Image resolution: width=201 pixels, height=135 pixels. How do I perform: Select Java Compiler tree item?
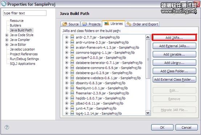click(20, 40)
